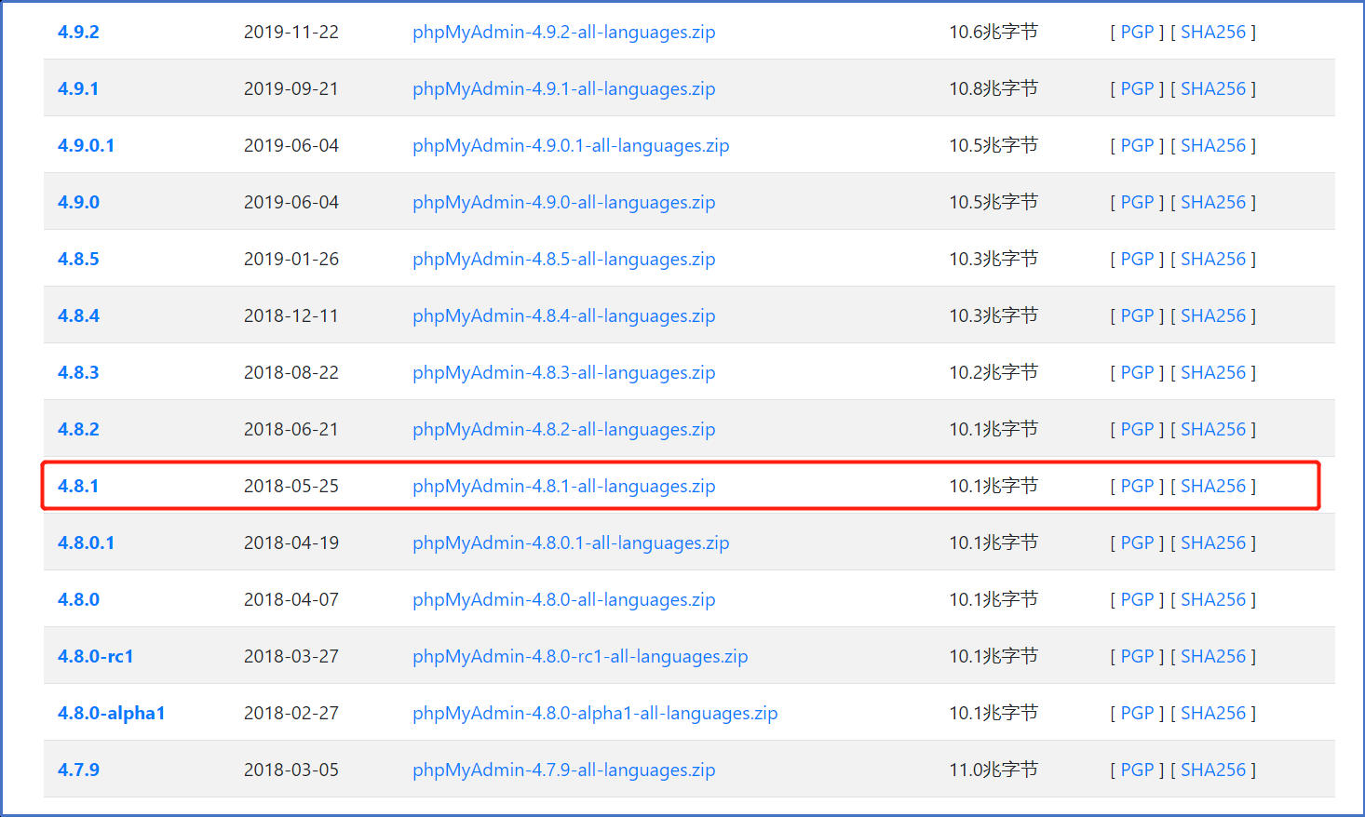
Task: Select release date 2018-05-25 text
Action: pyautogui.click(x=291, y=486)
